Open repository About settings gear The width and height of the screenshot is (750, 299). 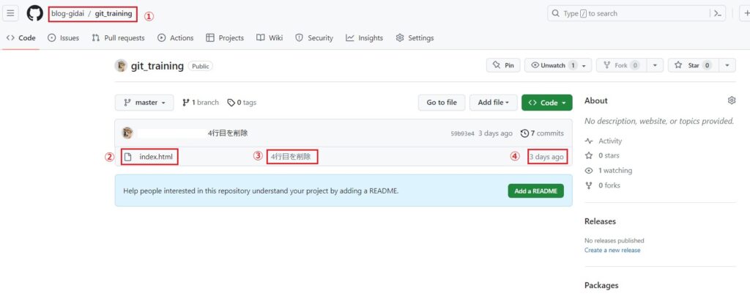[731, 100]
